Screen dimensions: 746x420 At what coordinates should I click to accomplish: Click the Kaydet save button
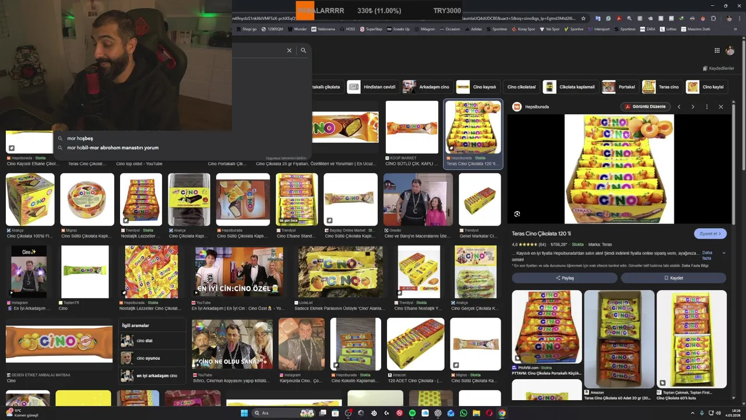tap(673, 278)
